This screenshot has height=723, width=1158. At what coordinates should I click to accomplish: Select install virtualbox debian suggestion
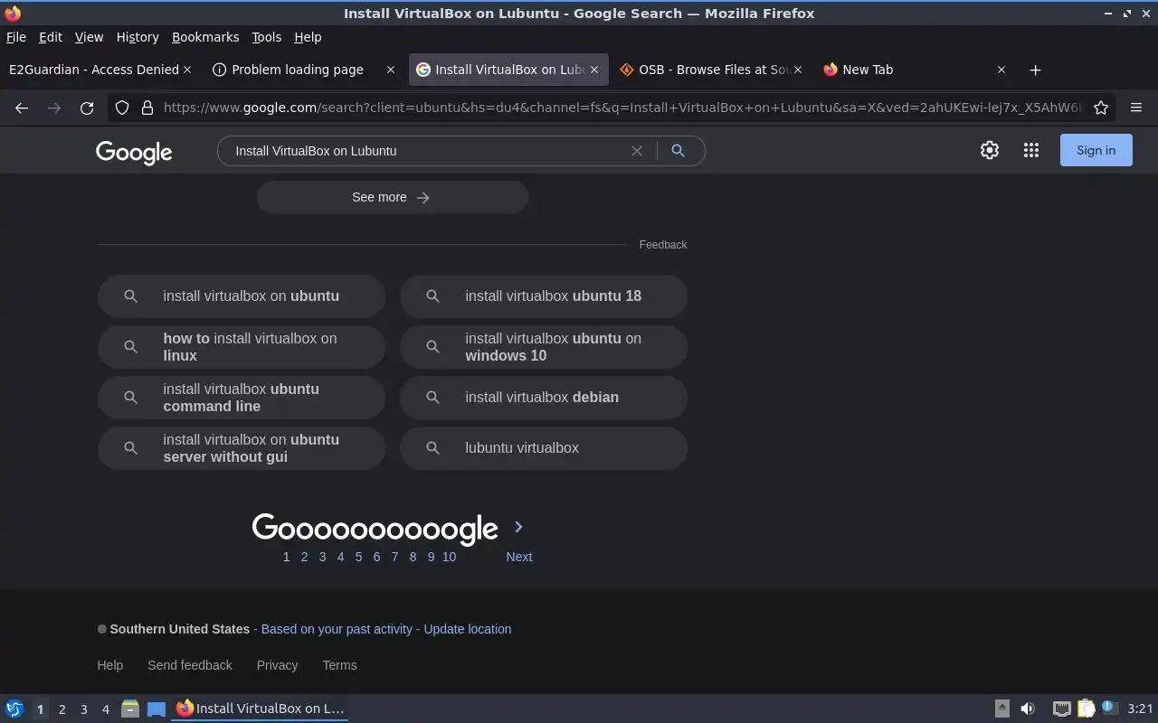[544, 398]
